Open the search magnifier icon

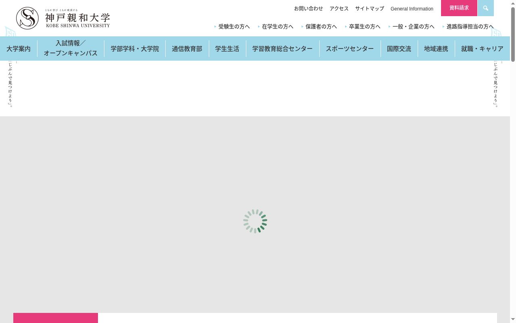486,8
